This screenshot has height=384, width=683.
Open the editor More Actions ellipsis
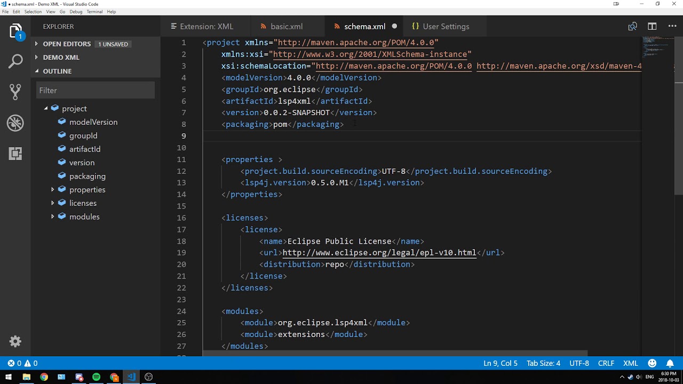(671, 26)
